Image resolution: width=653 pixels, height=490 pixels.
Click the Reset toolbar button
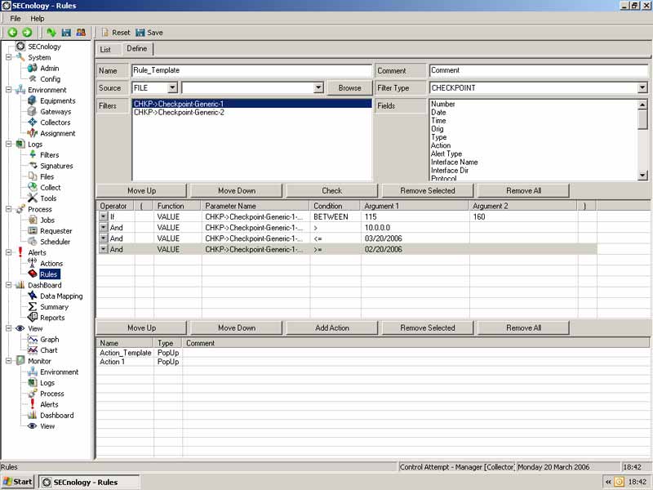[116, 33]
